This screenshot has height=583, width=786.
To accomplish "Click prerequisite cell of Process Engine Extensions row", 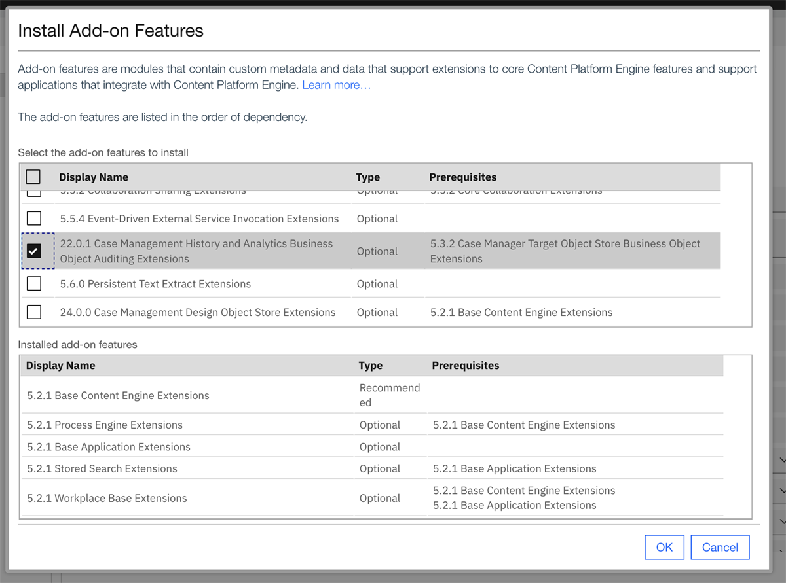I will [524, 425].
